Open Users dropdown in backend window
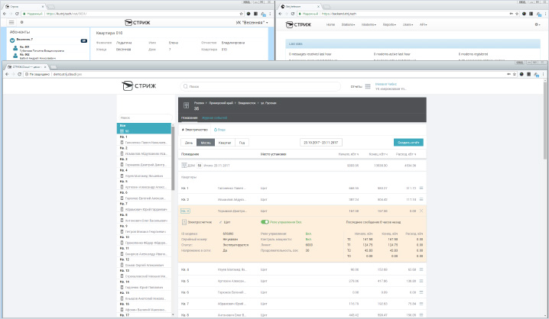Image resolution: width=549 pixels, height=319 pixels. pyautogui.click(x=408, y=25)
